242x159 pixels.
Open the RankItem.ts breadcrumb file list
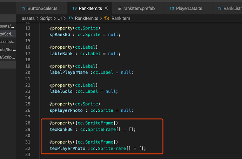tap(86, 18)
